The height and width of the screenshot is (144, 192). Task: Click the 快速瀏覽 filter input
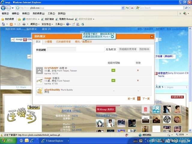[x=61, y=49]
